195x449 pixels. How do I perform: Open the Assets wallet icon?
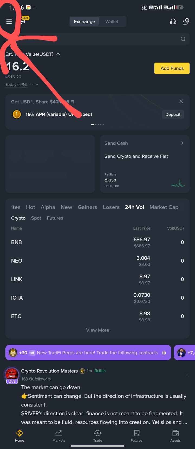(175, 433)
